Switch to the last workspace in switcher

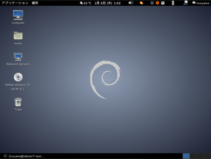207,156
